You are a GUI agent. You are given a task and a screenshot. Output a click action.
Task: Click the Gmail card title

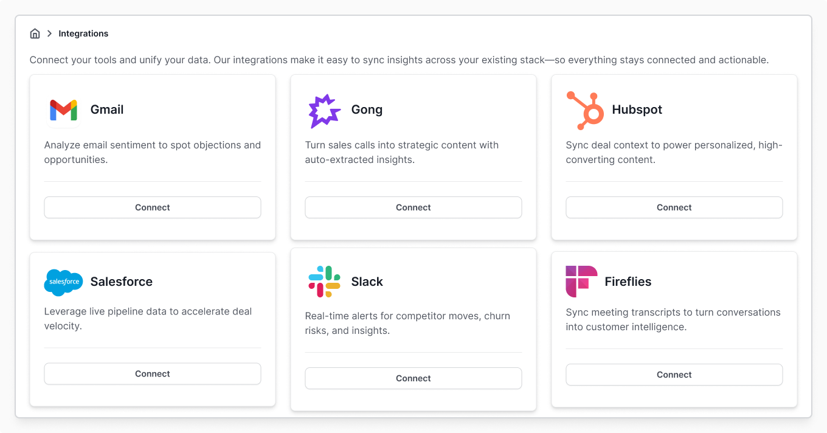(107, 110)
